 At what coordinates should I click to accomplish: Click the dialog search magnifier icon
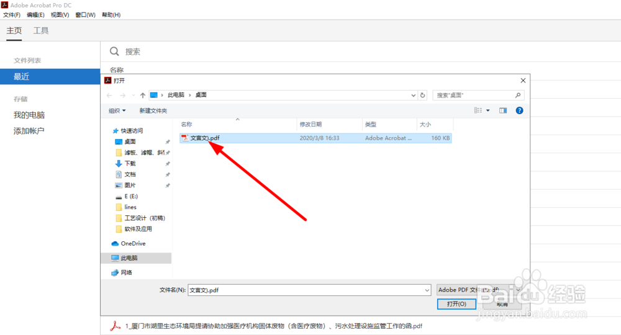point(518,96)
